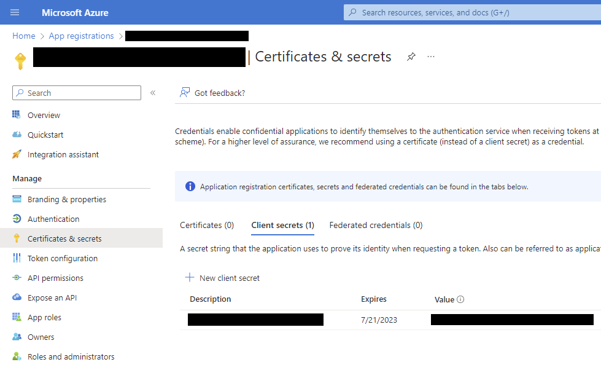The width and height of the screenshot is (601, 370).
Task: Open API permissions page
Action: click(x=55, y=278)
